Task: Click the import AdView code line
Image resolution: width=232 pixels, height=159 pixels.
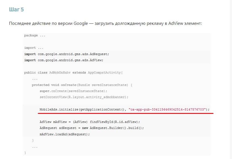Action: [x=64, y=60]
